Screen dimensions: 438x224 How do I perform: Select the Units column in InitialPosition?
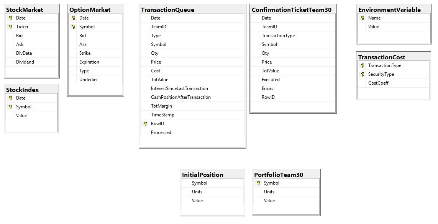[x=197, y=192]
